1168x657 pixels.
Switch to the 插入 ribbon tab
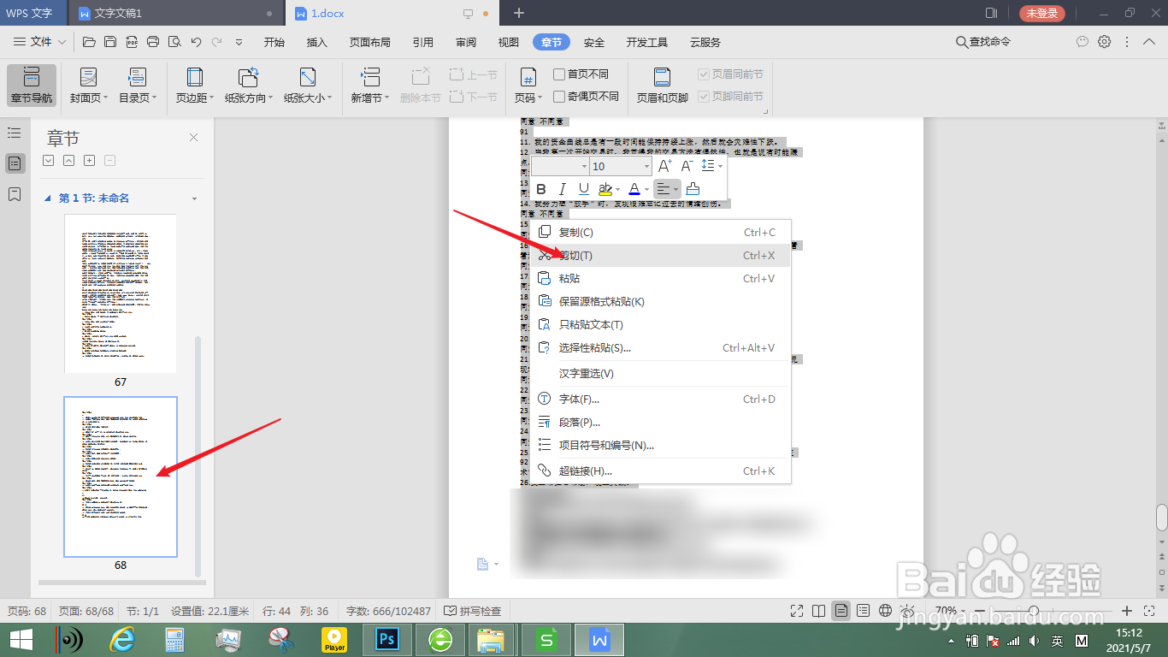[x=317, y=42]
